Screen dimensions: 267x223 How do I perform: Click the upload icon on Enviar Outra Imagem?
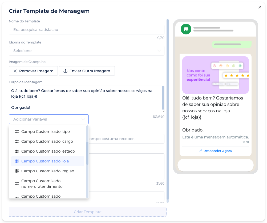click(x=65, y=71)
